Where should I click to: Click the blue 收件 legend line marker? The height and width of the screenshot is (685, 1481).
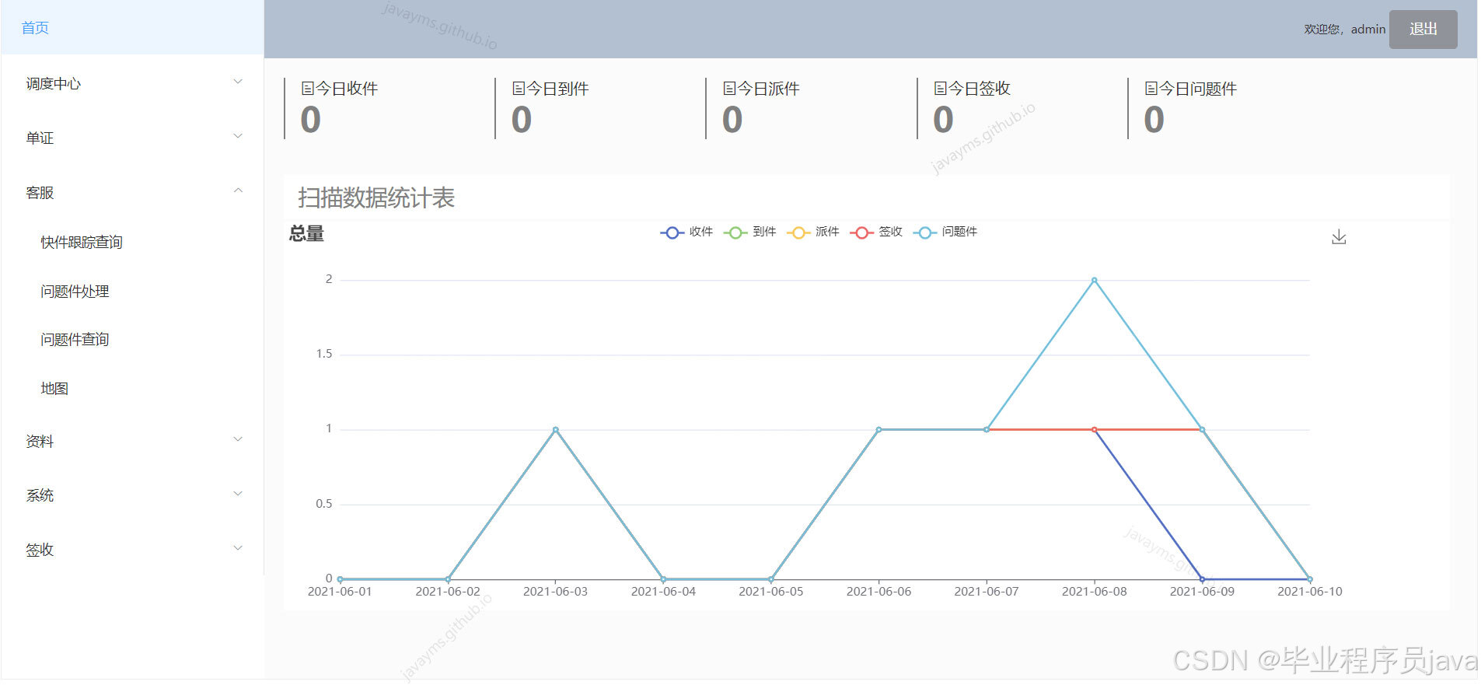pos(672,232)
